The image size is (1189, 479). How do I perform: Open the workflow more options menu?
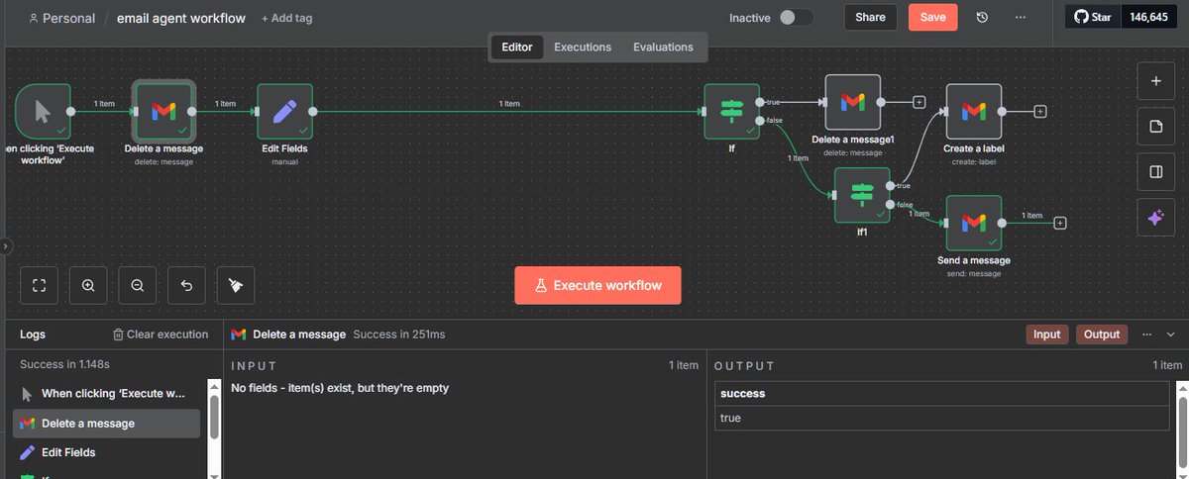pyautogui.click(x=1021, y=18)
